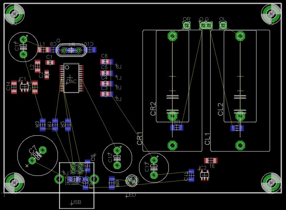Click the left USB shield mounting pad
Screen dimensions: 286x210
coord(59,179)
